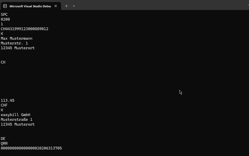The width and height of the screenshot is (249, 156).
Task: Click the amount 113.45
Action: 8,100
